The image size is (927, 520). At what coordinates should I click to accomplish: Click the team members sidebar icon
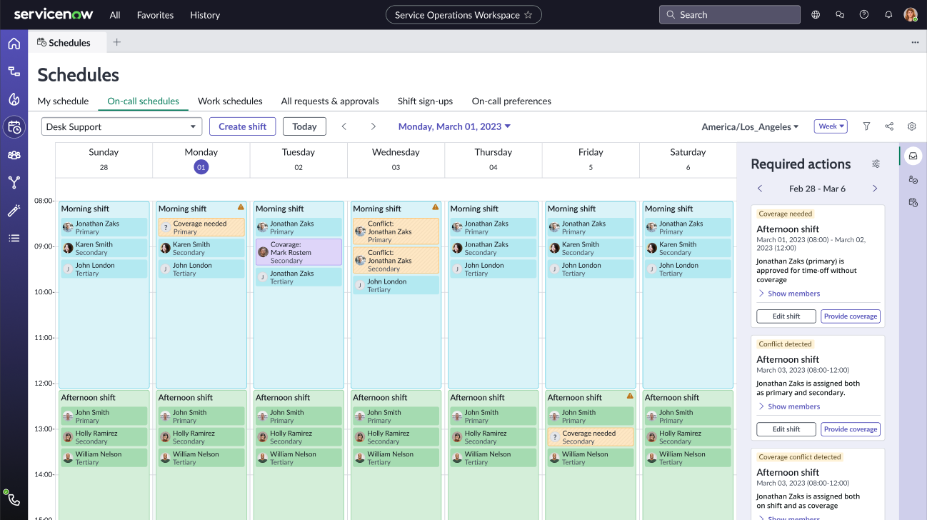[14, 155]
